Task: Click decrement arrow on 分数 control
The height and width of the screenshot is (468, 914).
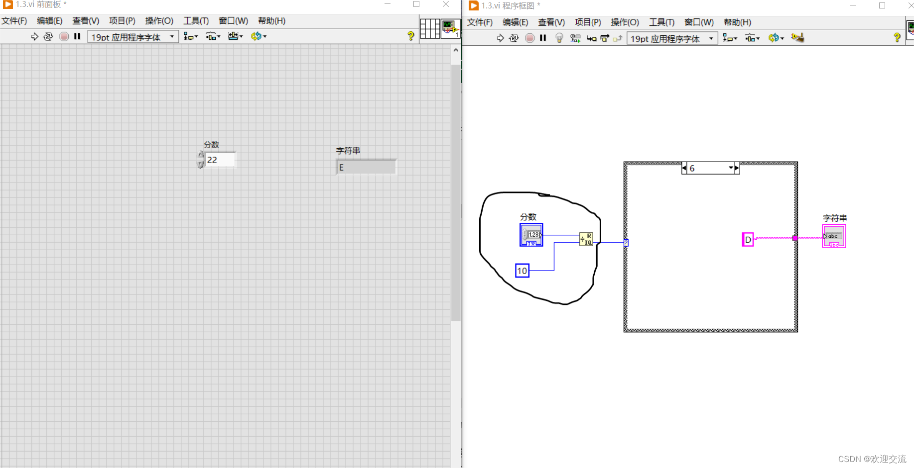Action: pos(201,164)
